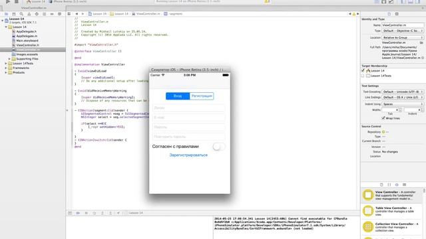Step into in debug bar
The image size is (426, 239).
click(103, 213)
